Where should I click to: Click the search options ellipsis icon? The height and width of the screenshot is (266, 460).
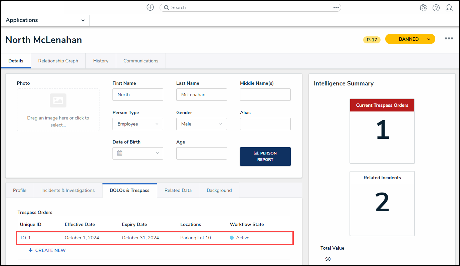[x=336, y=8]
